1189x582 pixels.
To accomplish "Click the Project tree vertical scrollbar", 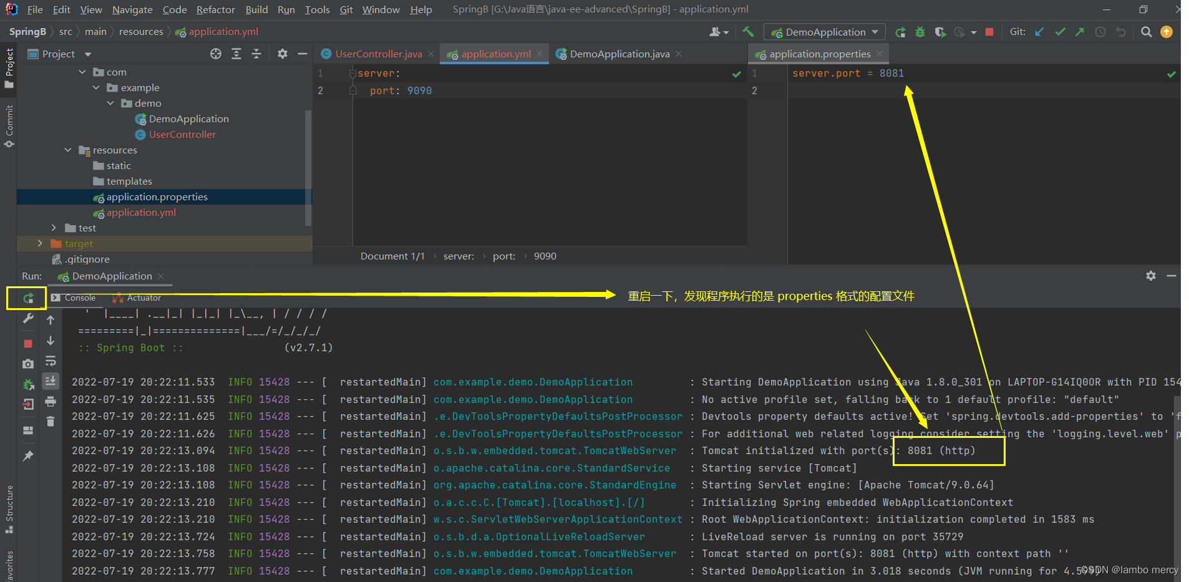I will (308, 167).
